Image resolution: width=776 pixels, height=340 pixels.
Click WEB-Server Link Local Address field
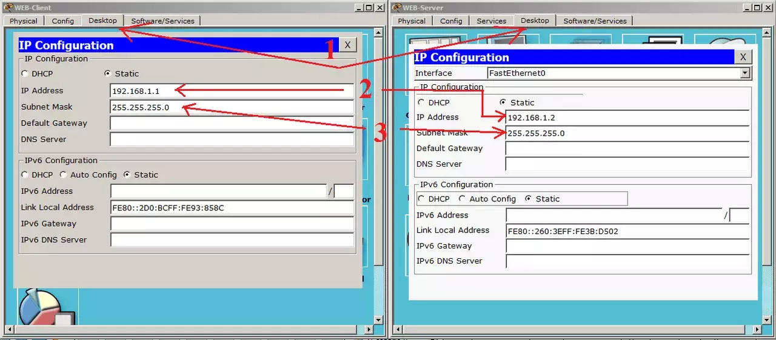point(627,231)
